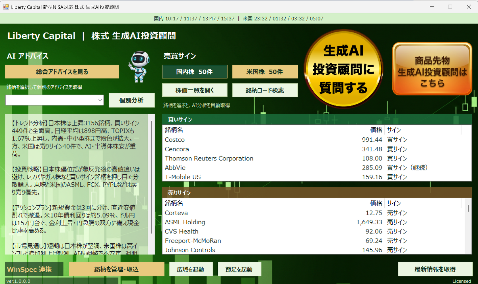Launch 広域を起動
478x284 pixels.
click(191, 269)
